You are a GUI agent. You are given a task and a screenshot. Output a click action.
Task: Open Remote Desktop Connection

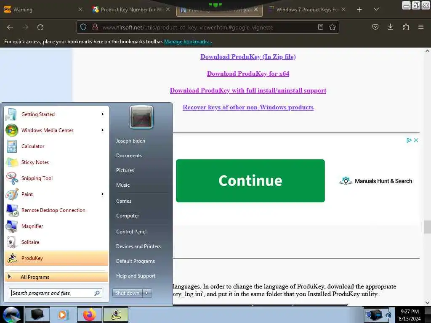coord(56,210)
